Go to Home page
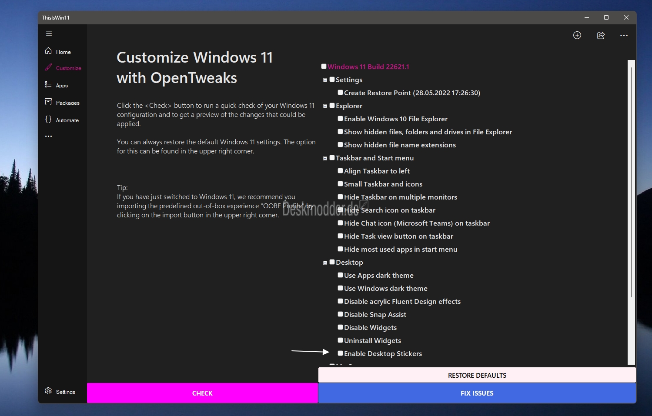 pyautogui.click(x=63, y=52)
